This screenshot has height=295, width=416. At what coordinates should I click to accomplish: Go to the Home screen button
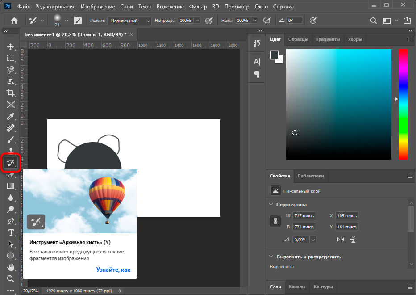14,21
